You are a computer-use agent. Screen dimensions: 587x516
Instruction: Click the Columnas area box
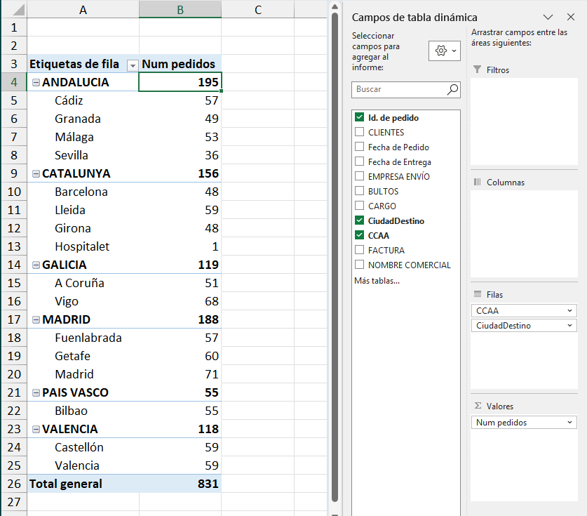click(x=524, y=234)
